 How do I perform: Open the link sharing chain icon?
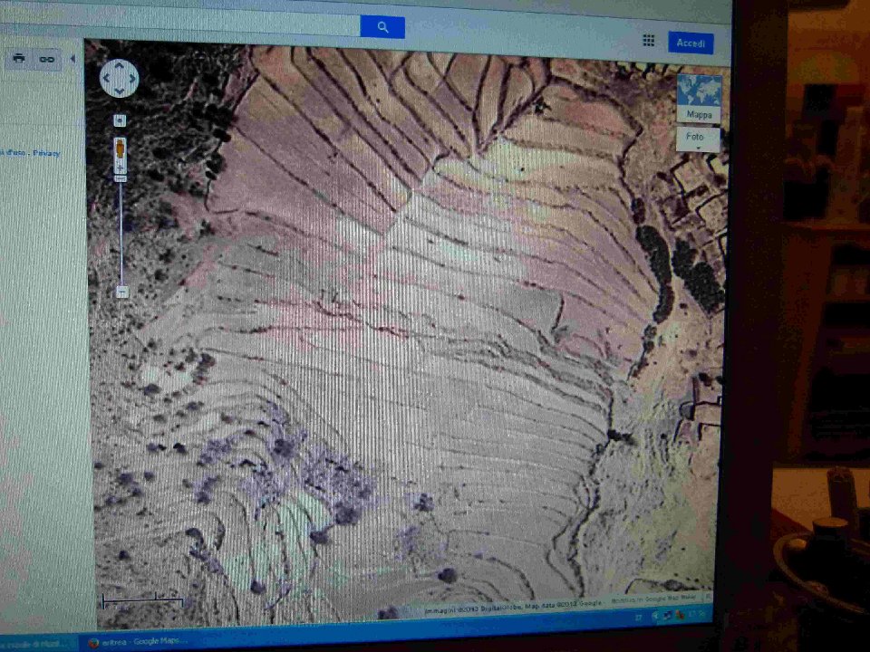(x=46, y=59)
